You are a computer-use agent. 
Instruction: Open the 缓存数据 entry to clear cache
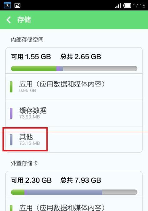[74, 113]
